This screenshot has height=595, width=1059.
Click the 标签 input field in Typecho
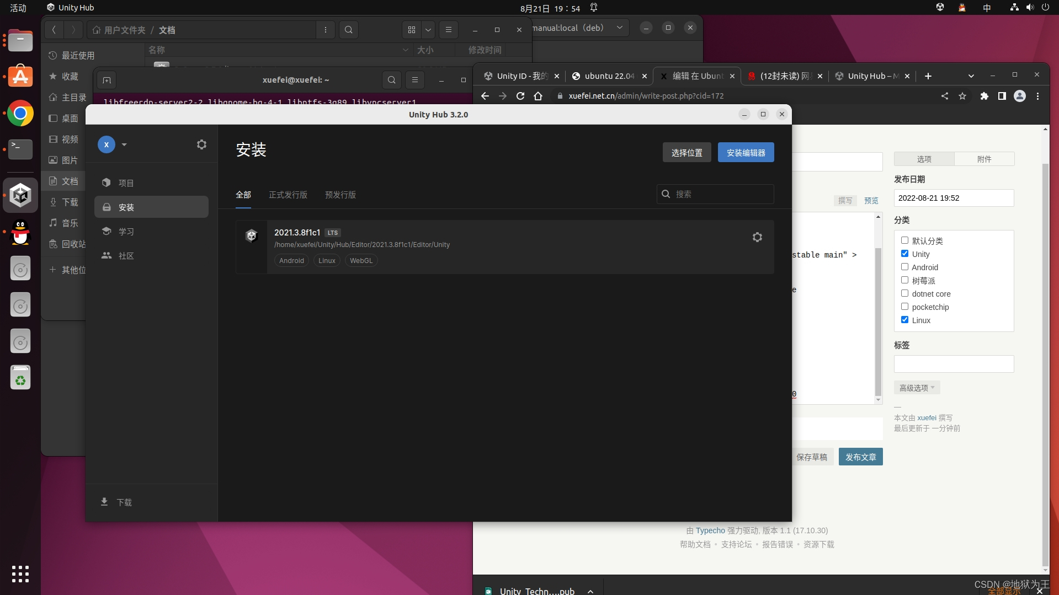pyautogui.click(x=954, y=364)
